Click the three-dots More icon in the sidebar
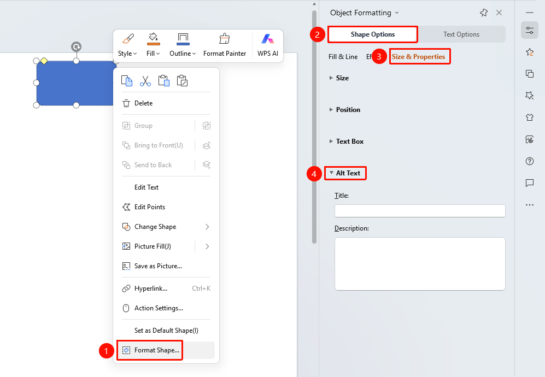This screenshot has height=377, width=545. click(x=530, y=205)
